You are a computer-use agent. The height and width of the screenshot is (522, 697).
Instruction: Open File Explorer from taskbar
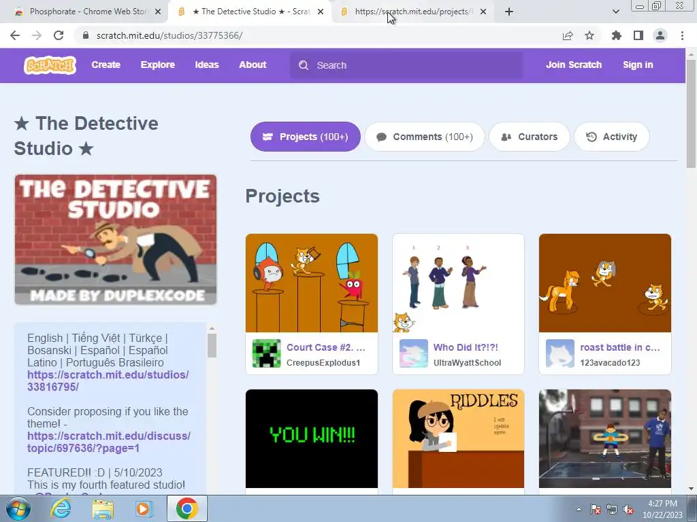tap(103, 508)
